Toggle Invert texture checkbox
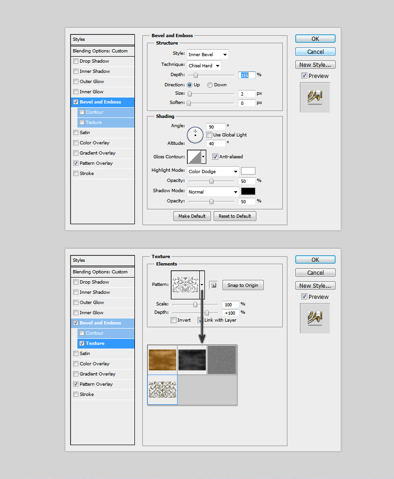Viewport: 394px width, 479px height. click(x=173, y=320)
